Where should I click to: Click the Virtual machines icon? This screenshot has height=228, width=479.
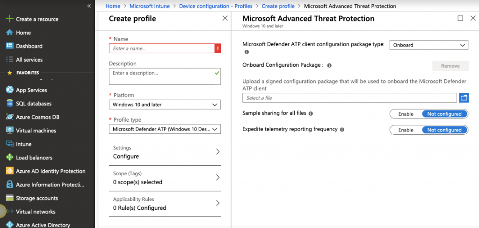[x=9, y=131]
